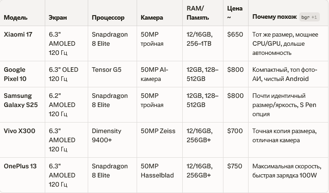This screenshot has width=329, height=193.
Task: Click the 50MP Hasselblad camera cell
Action: (x=157, y=171)
